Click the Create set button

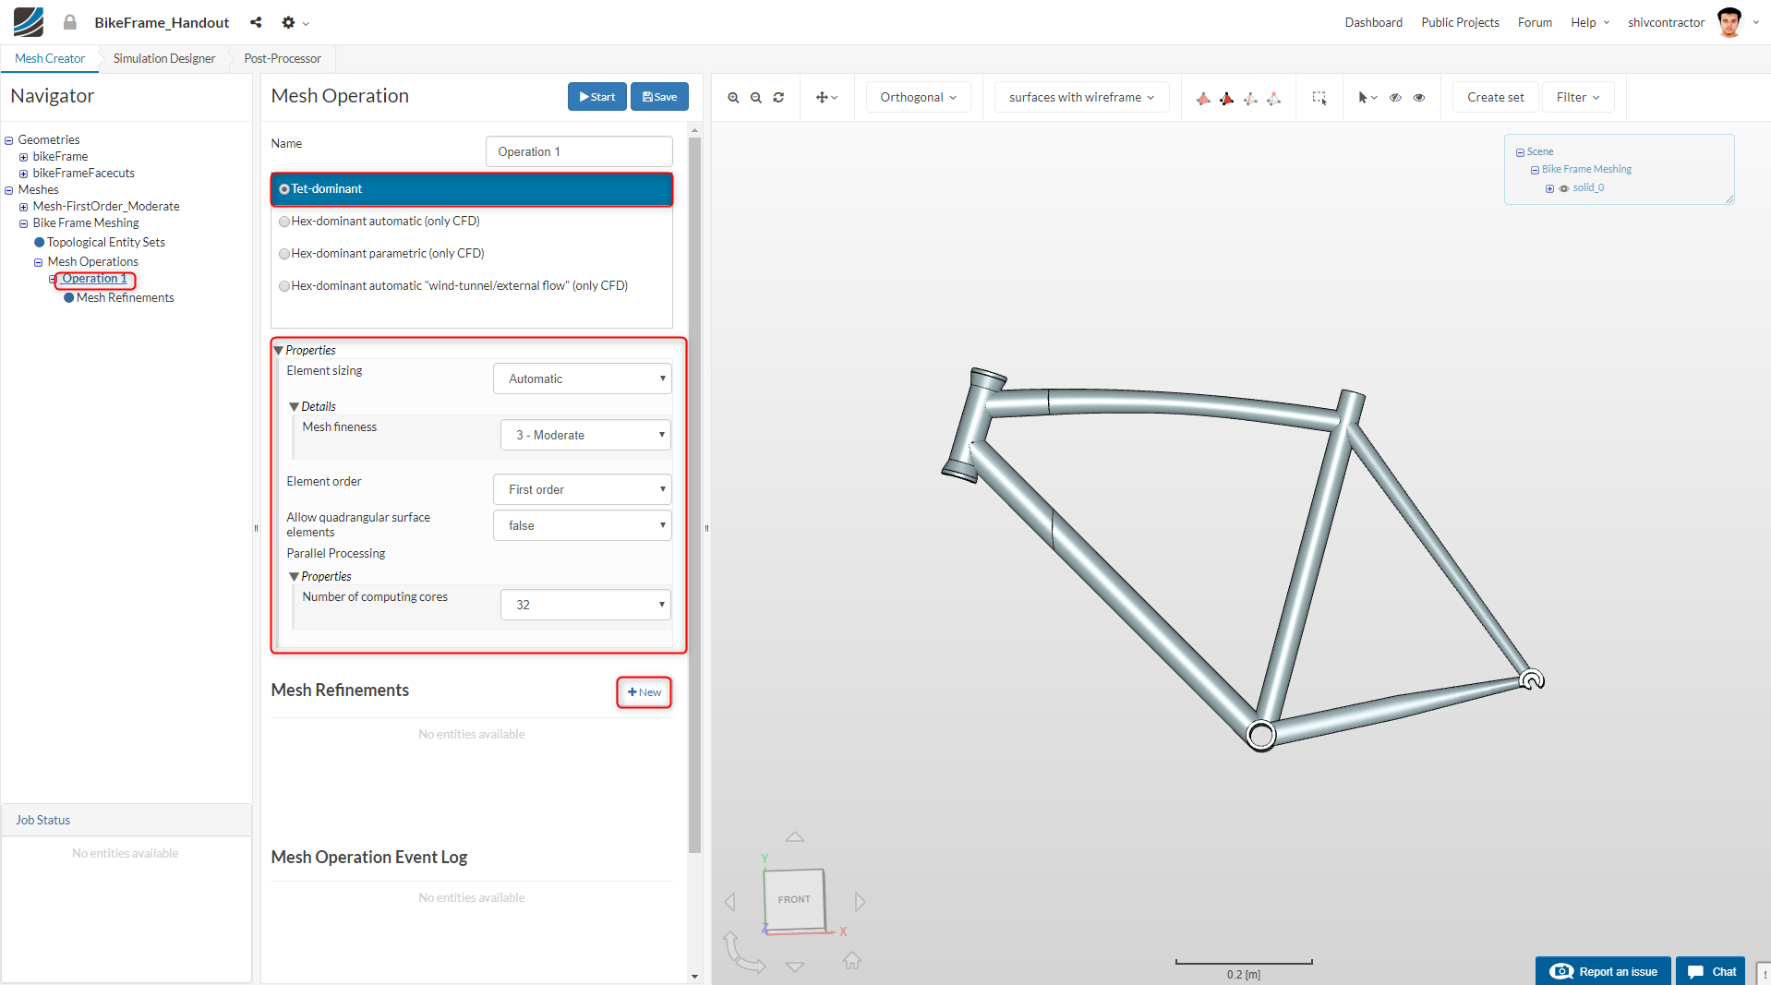point(1495,97)
